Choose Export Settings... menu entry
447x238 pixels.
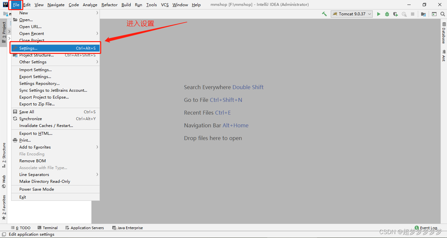coord(55,77)
